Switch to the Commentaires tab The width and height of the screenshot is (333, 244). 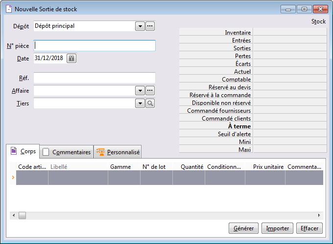point(66,152)
